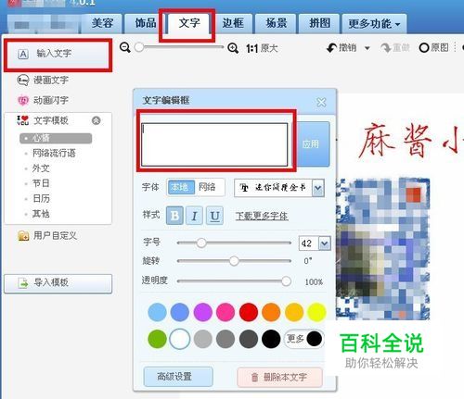The width and height of the screenshot is (464, 399).
Task: Pick the medium gray color swatch
Action: pos(226,339)
